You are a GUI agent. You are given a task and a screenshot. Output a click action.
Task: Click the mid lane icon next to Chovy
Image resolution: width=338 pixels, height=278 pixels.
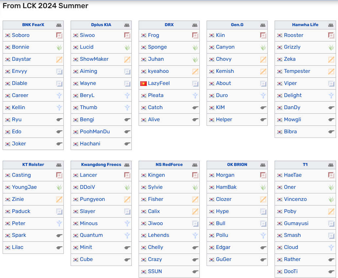[x=263, y=59]
